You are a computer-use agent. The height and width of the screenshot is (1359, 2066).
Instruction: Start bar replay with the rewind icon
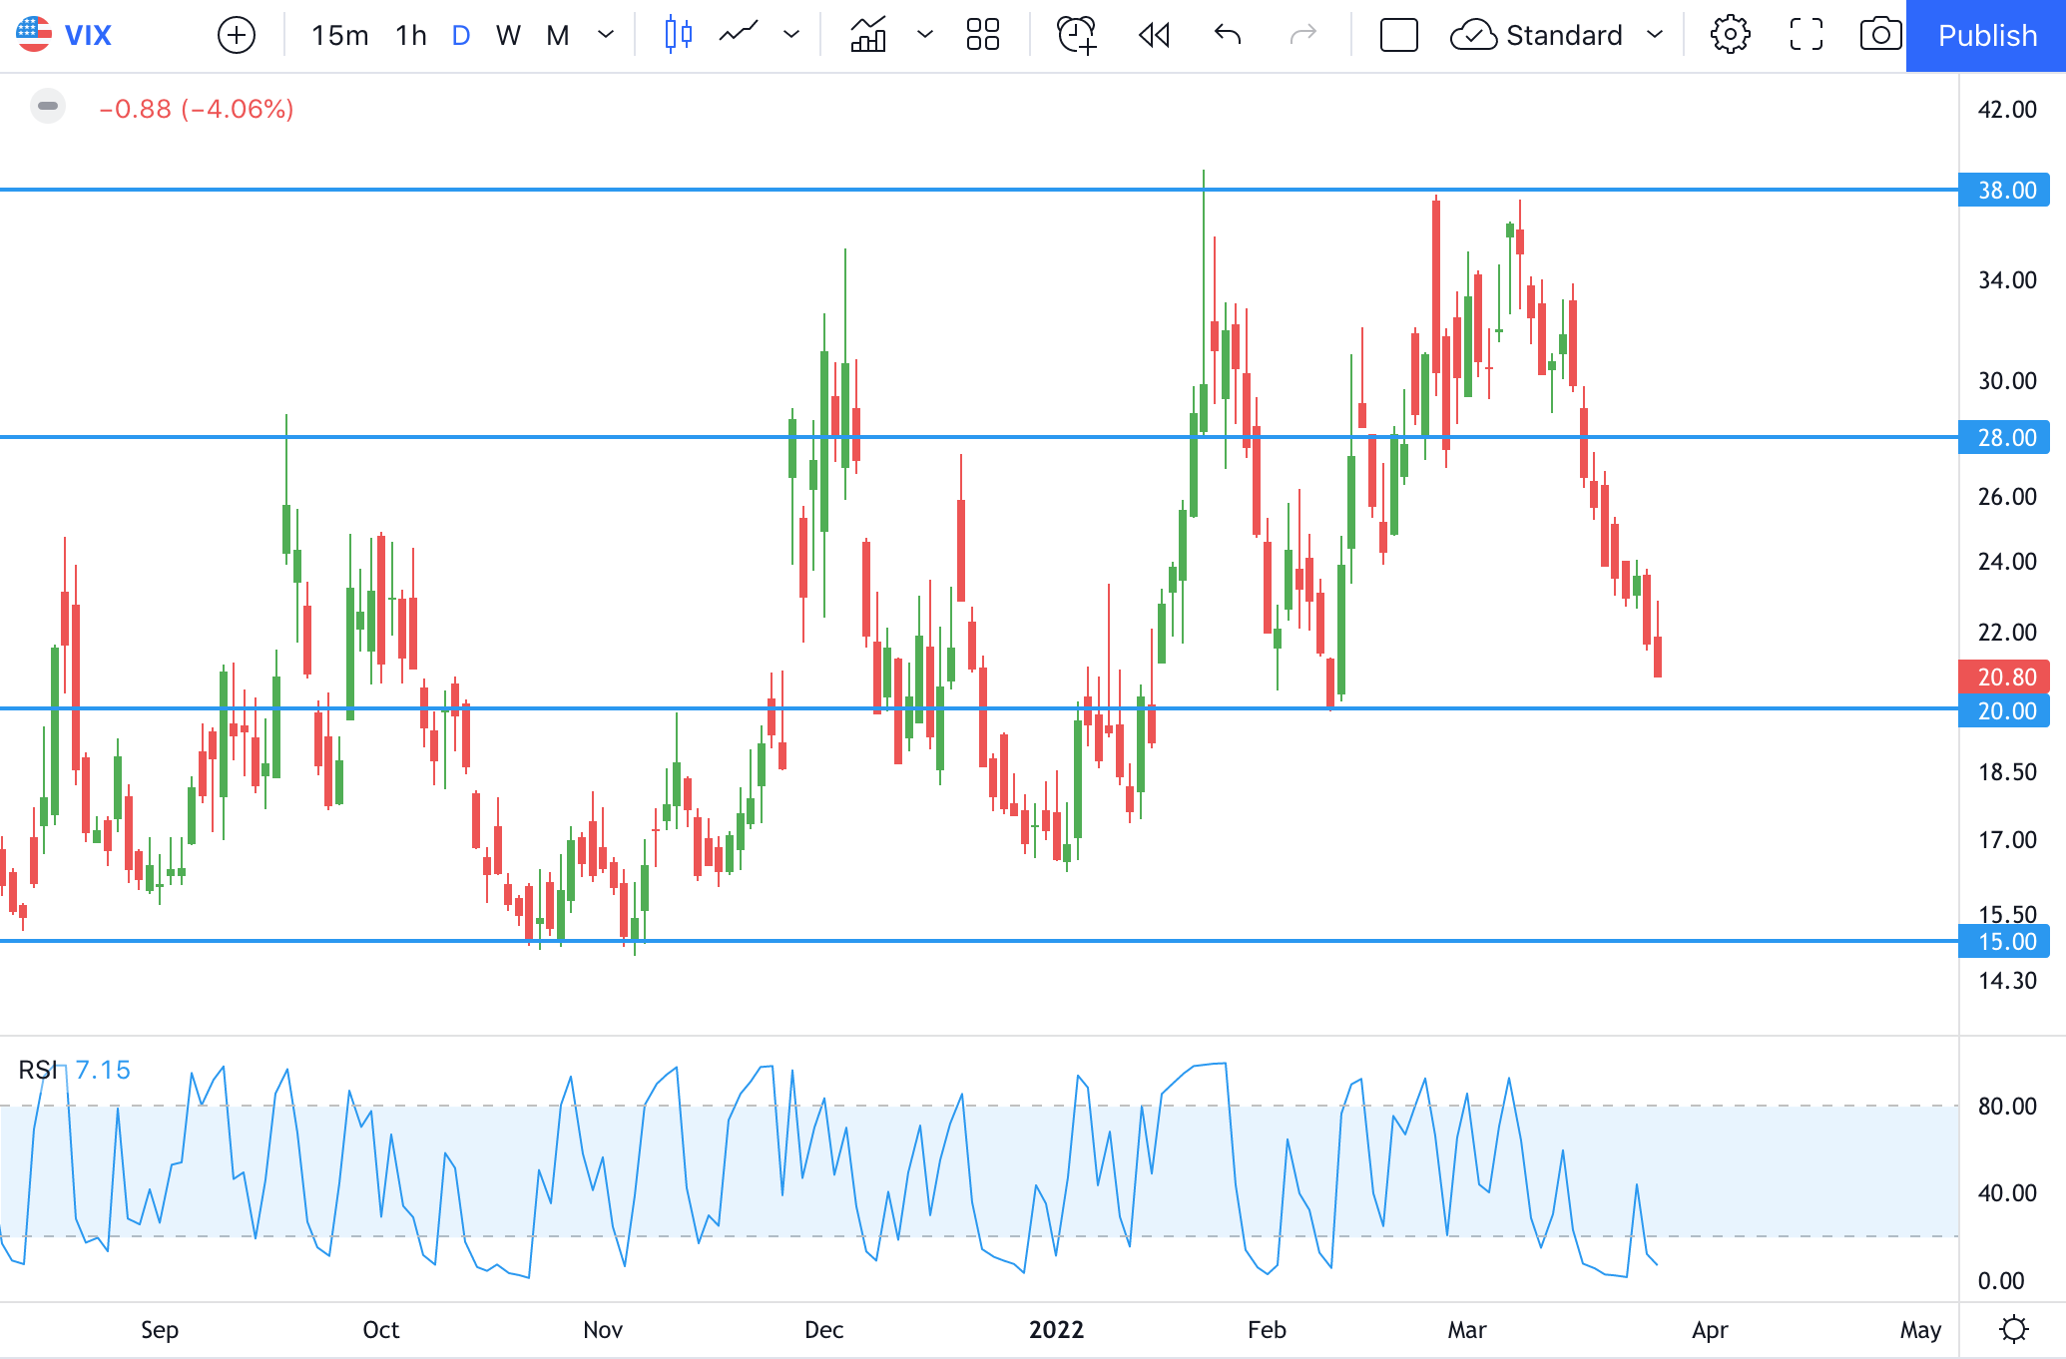tap(1154, 36)
